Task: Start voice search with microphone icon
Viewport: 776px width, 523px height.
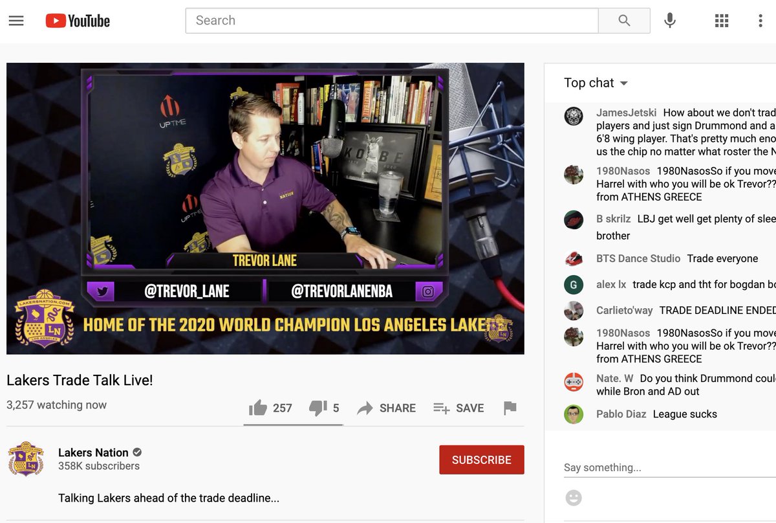Action: pyautogui.click(x=670, y=21)
